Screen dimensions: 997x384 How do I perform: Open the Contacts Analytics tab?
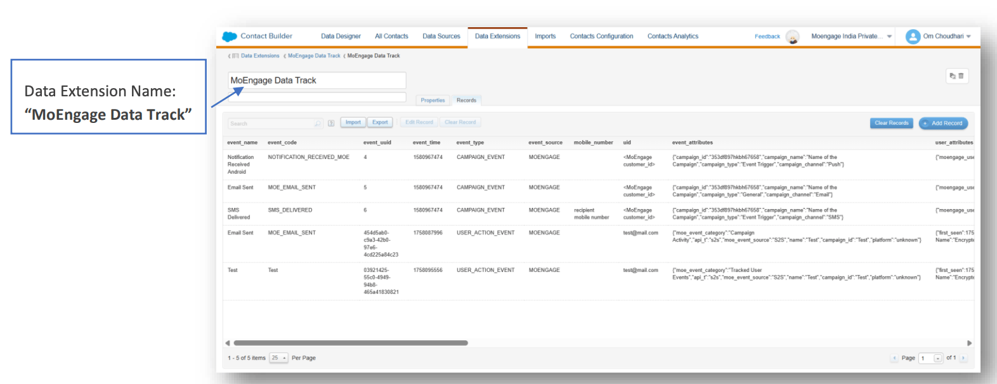673,37
